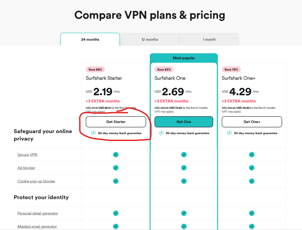This screenshot has width=302, height=230.
Task: Click the money-back guarantee icon under Get One+
Action: pos(229,133)
